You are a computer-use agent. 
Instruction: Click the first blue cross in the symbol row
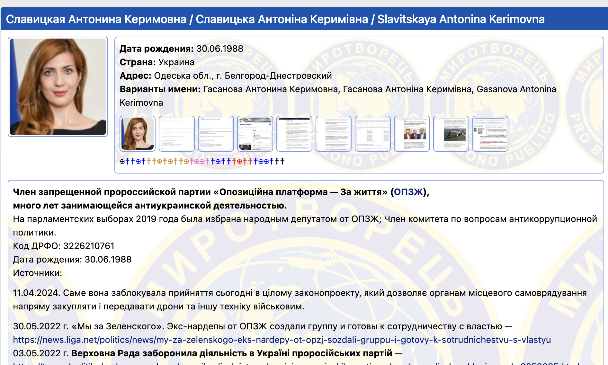(128, 161)
